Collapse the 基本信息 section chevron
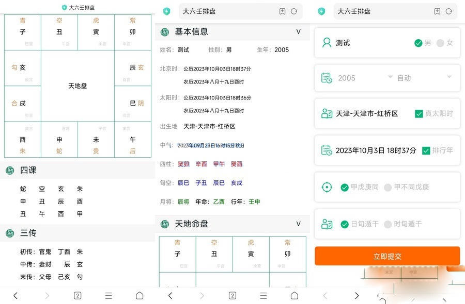This screenshot has width=465, height=304. tap(299, 32)
